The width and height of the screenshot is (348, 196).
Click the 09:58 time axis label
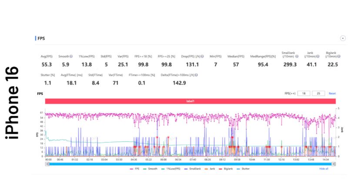coord(237,159)
